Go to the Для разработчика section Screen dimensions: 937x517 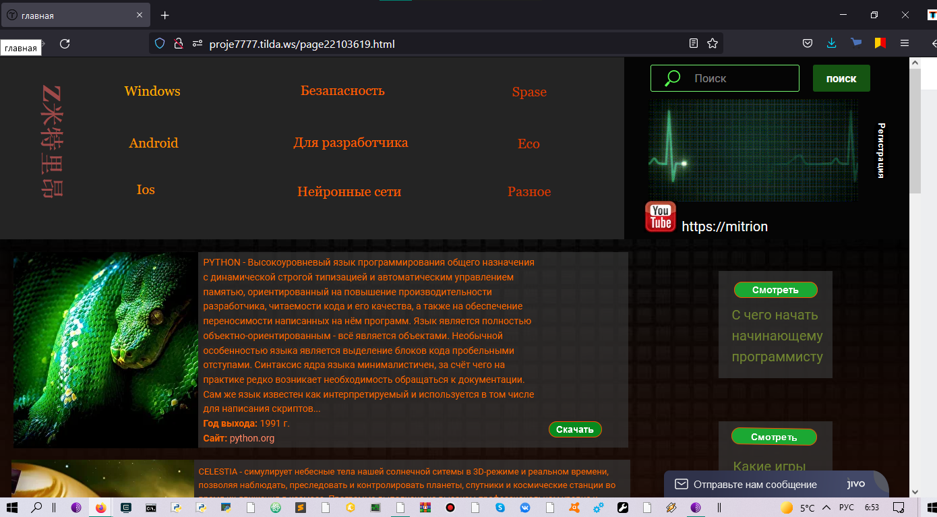click(351, 143)
